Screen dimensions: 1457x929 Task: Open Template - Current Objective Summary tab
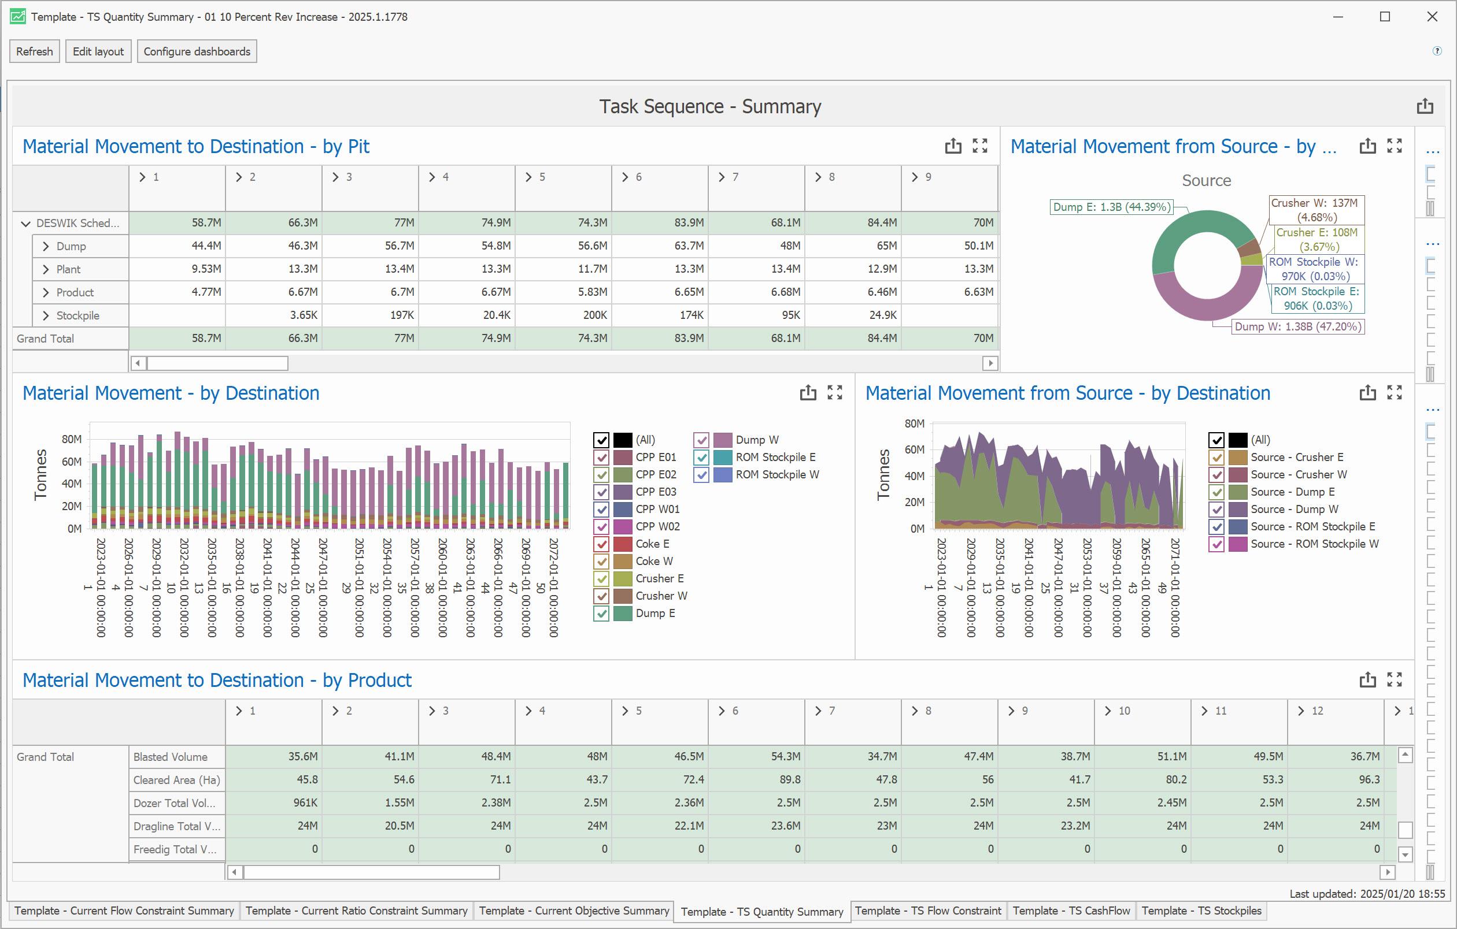click(x=574, y=911)
